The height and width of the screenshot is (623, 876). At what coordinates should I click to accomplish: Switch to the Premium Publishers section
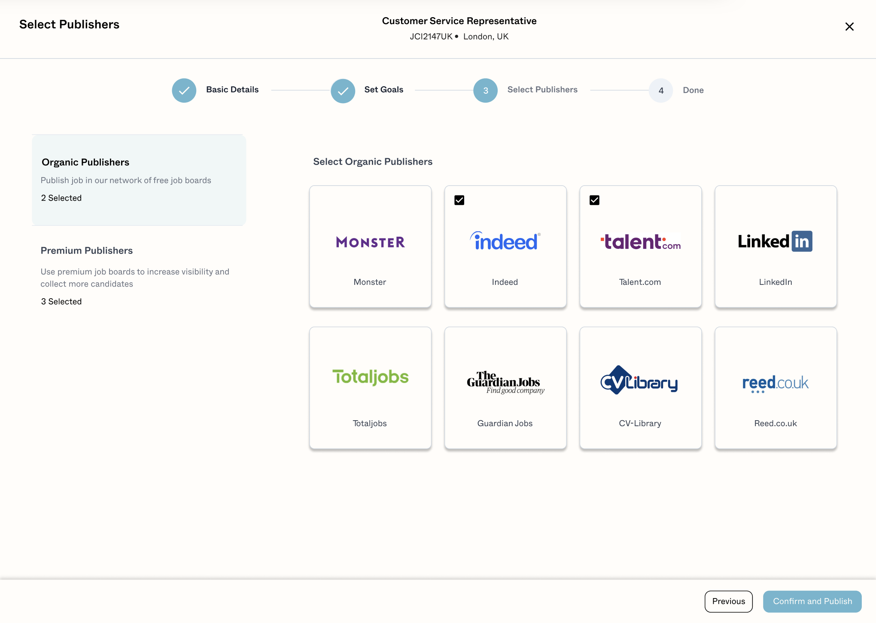139,275
